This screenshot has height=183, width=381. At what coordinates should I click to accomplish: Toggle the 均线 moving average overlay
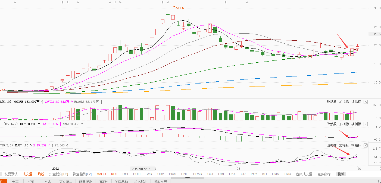coord(41,174)
